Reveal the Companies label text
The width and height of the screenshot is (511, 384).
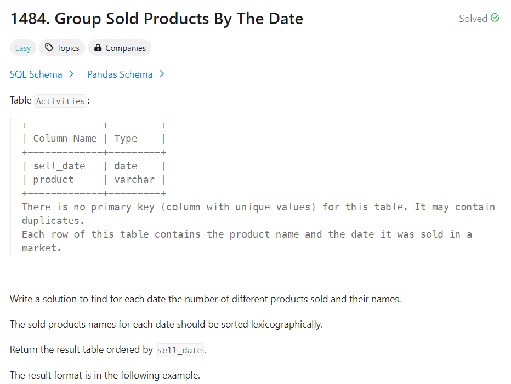click(126, 48)
